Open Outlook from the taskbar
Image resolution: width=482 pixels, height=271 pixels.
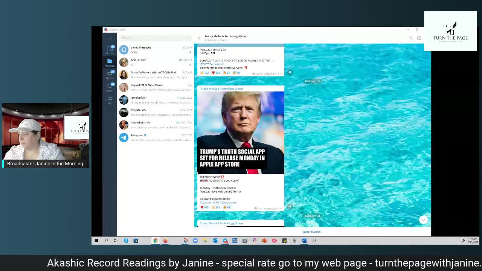coord(215,241)
